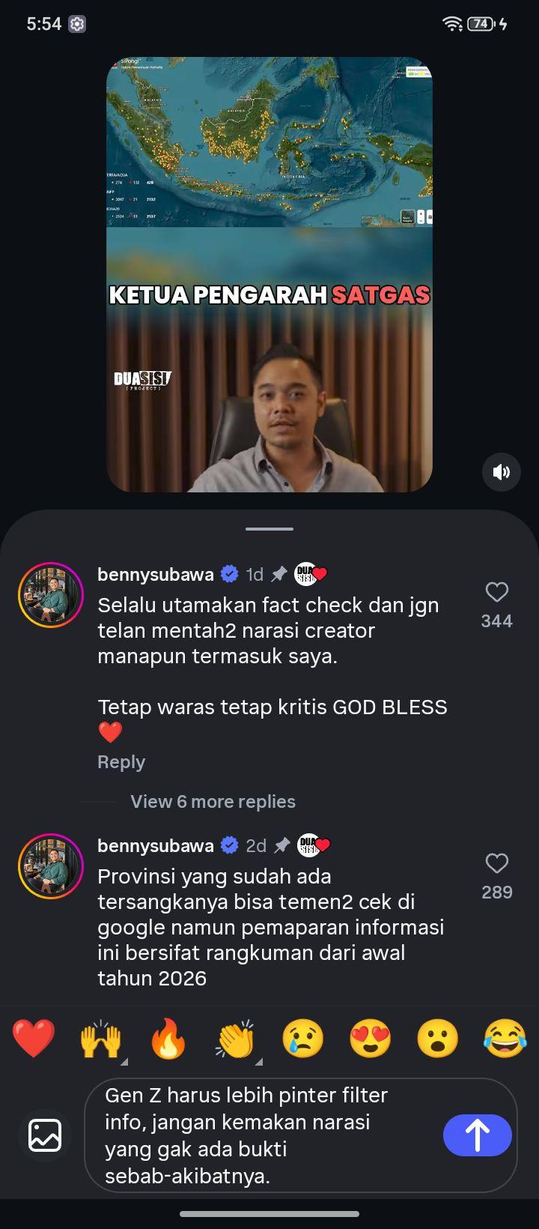Tap the red heart emoji reaction

point(34,1039)
